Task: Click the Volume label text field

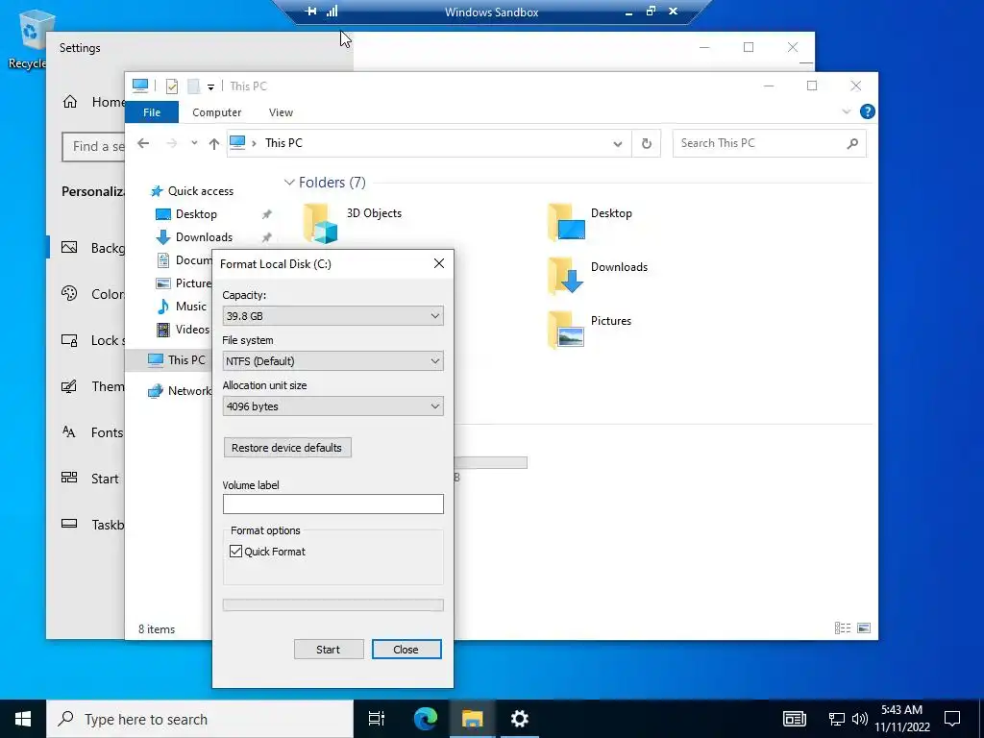Action: [x=332, y=504]
